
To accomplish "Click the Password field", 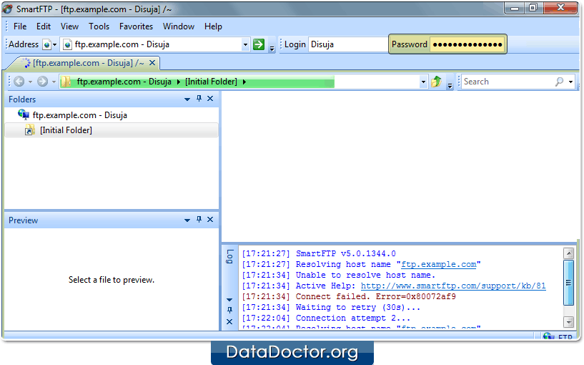I will [467, 44].
